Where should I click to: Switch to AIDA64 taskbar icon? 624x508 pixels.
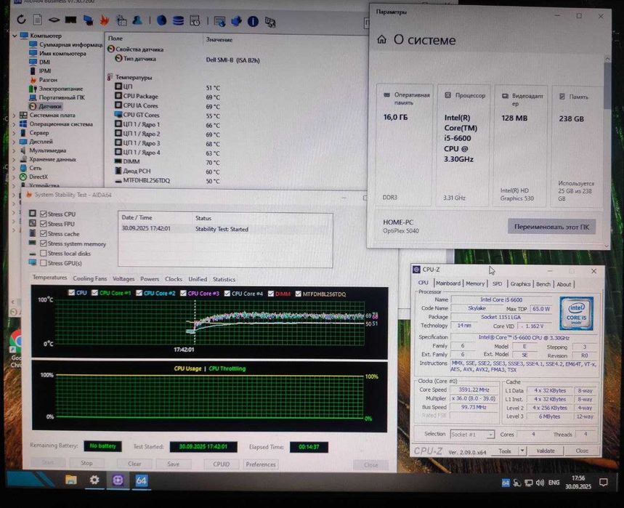click(x=141, y=480)
